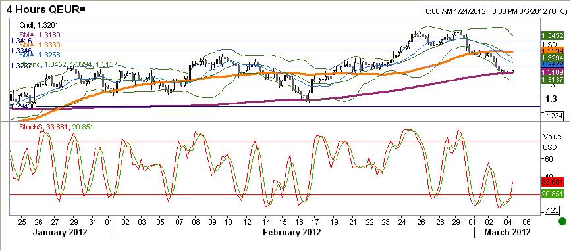This screenshot has height=251, width=571.
Task: Click the 1.3 price axis label
Action: tap(551, 99)
